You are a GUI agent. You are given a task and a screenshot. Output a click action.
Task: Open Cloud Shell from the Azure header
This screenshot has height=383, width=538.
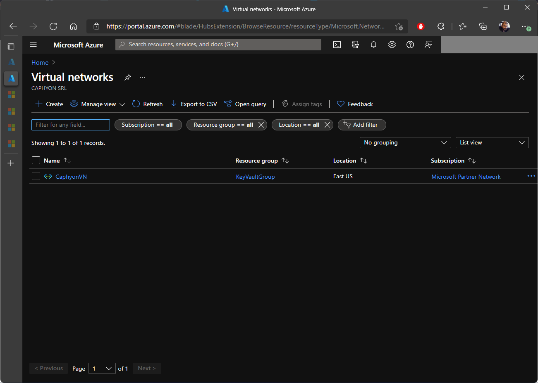337,45
